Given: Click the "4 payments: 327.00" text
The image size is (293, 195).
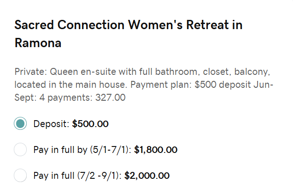Looking at the screenshot, I should click(82, 97).
